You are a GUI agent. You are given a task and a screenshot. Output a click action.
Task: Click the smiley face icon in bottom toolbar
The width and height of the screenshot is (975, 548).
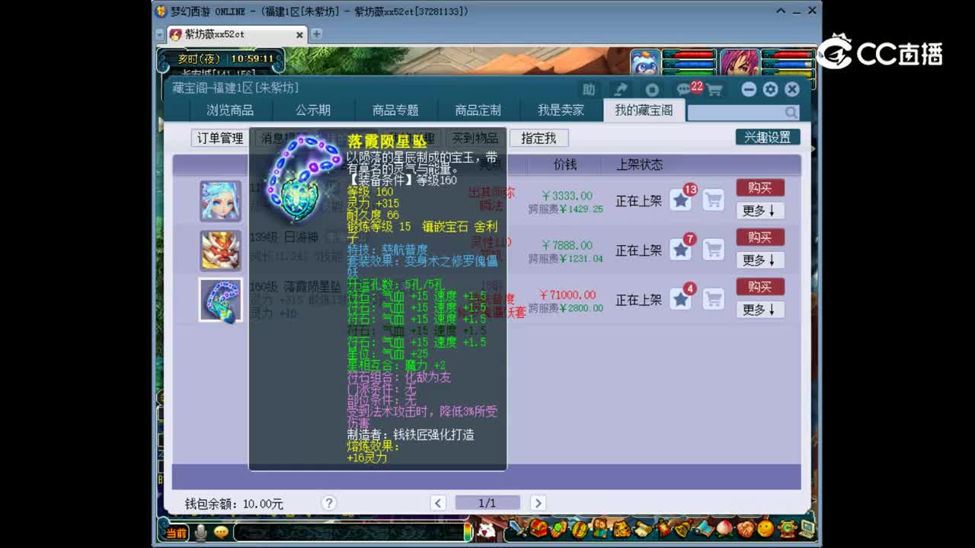(x=766, y=528)
